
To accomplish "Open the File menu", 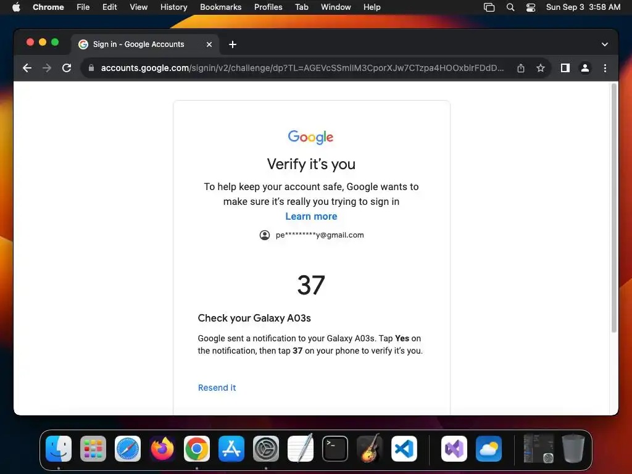I will 83,7.
